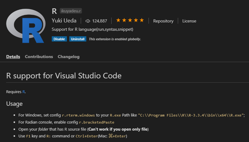This screenshot has height=142, width=249.
Task: Click the cloud download icon
Action: pyautogui.click(x=88, y=21)
